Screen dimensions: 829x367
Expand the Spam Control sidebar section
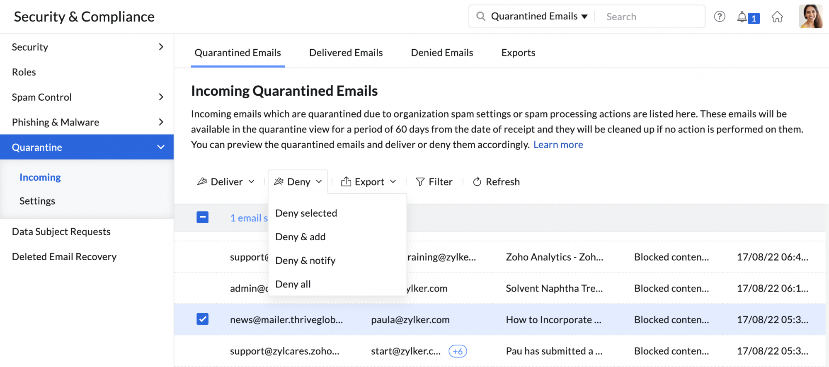point(161,97)
